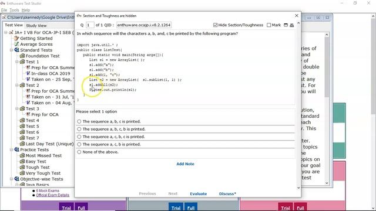Collapse the Standard Tests node
Viewport: 376px width, 211px height.
(11, 50)
